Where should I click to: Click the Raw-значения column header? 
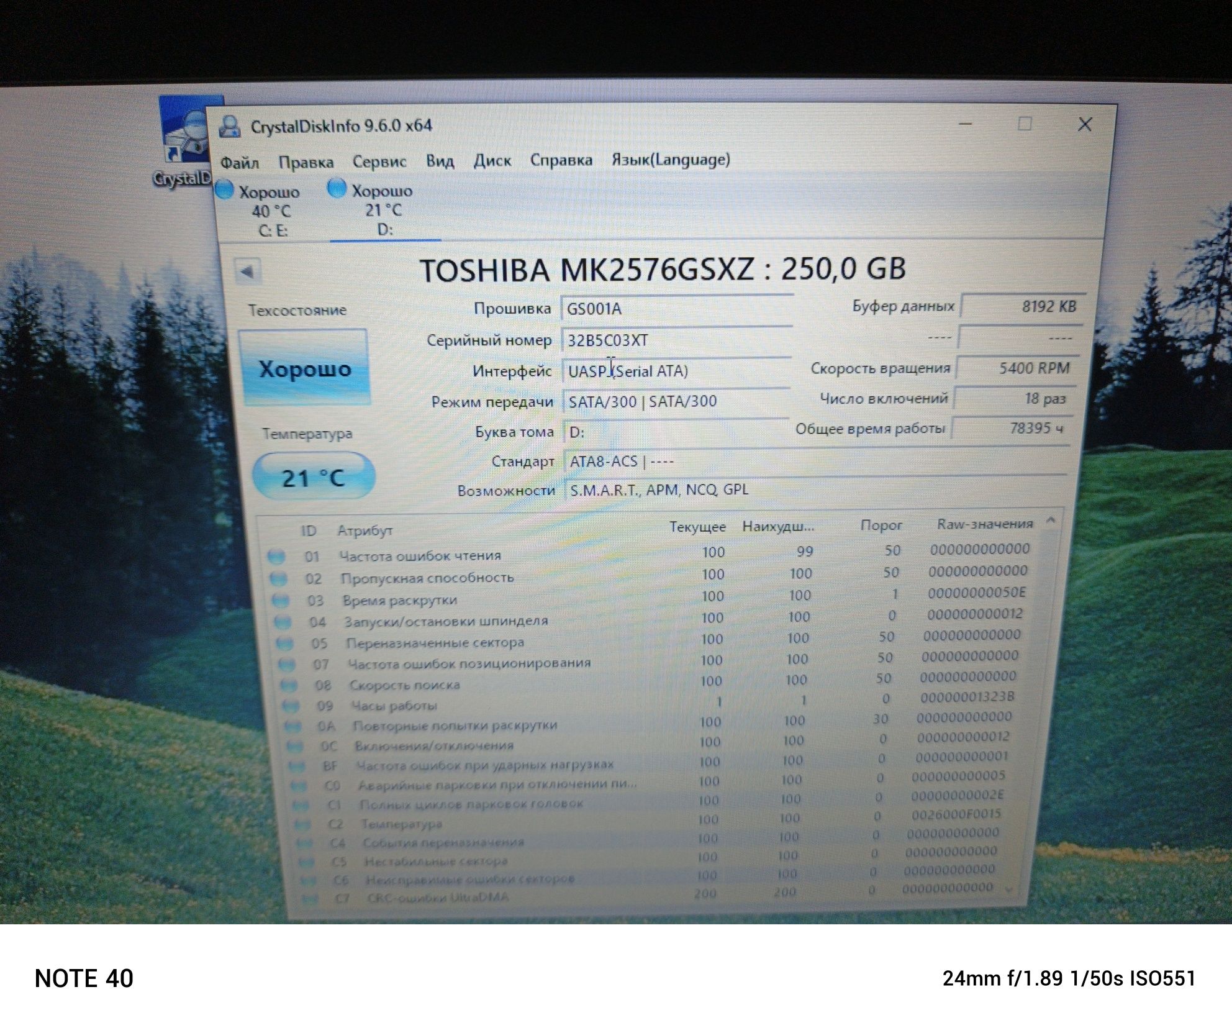(985, 524)
